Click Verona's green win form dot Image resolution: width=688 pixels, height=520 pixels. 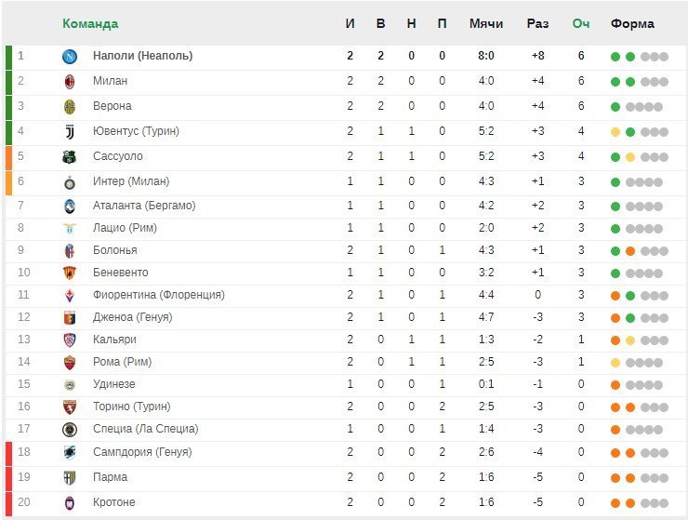615,107
